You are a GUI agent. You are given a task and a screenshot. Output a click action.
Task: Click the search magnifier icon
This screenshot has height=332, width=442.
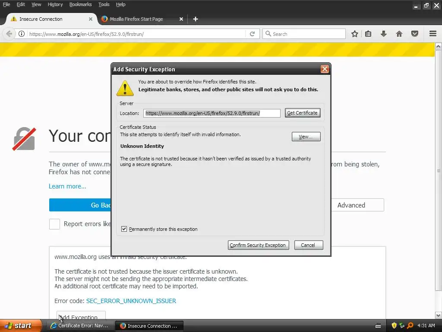(x=268, y=34)
